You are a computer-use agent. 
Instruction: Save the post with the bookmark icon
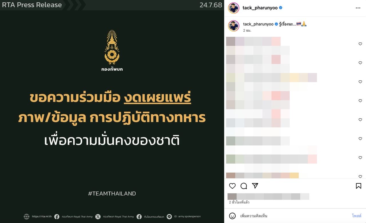click(359, 186)
